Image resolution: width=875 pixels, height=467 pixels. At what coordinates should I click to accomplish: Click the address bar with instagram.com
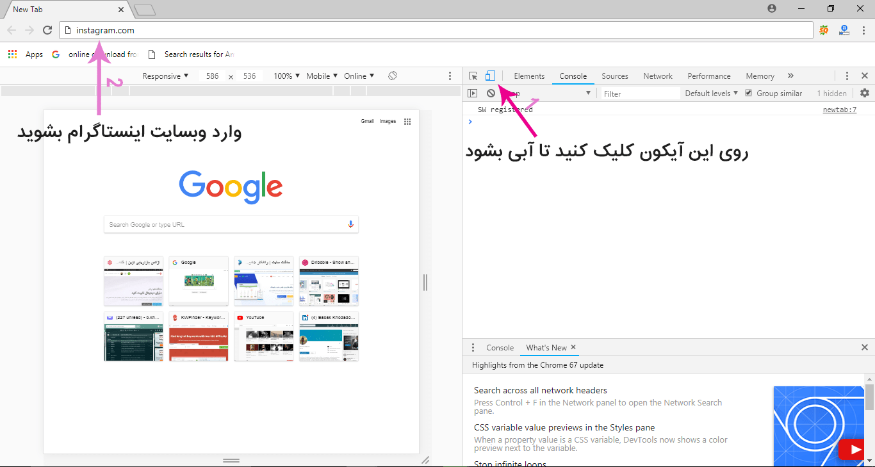click(436, 30)
